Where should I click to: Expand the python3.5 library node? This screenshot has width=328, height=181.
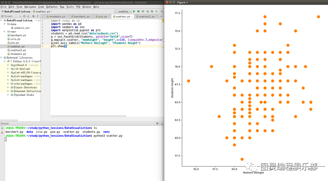pyautogui.click(x=8, y=65)
